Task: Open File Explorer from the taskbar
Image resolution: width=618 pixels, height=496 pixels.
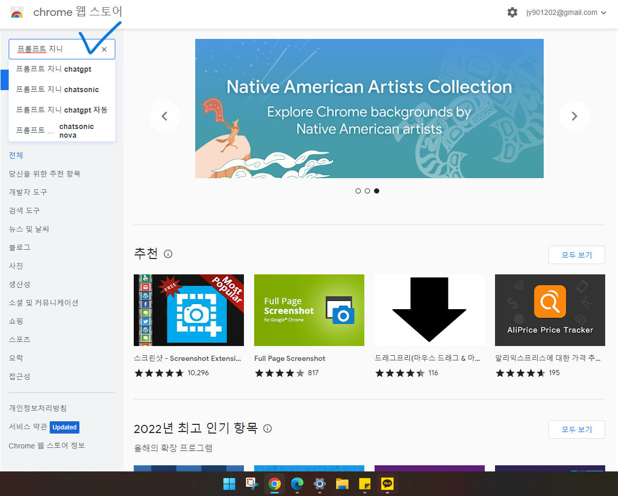Action: click(x=342, y=484)
